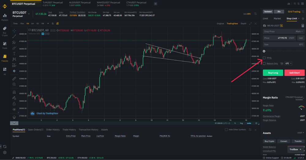This screenshot has height=160, width=306.
Task: Click the yellow transfer icon beside balance
Action: [282, 26]
